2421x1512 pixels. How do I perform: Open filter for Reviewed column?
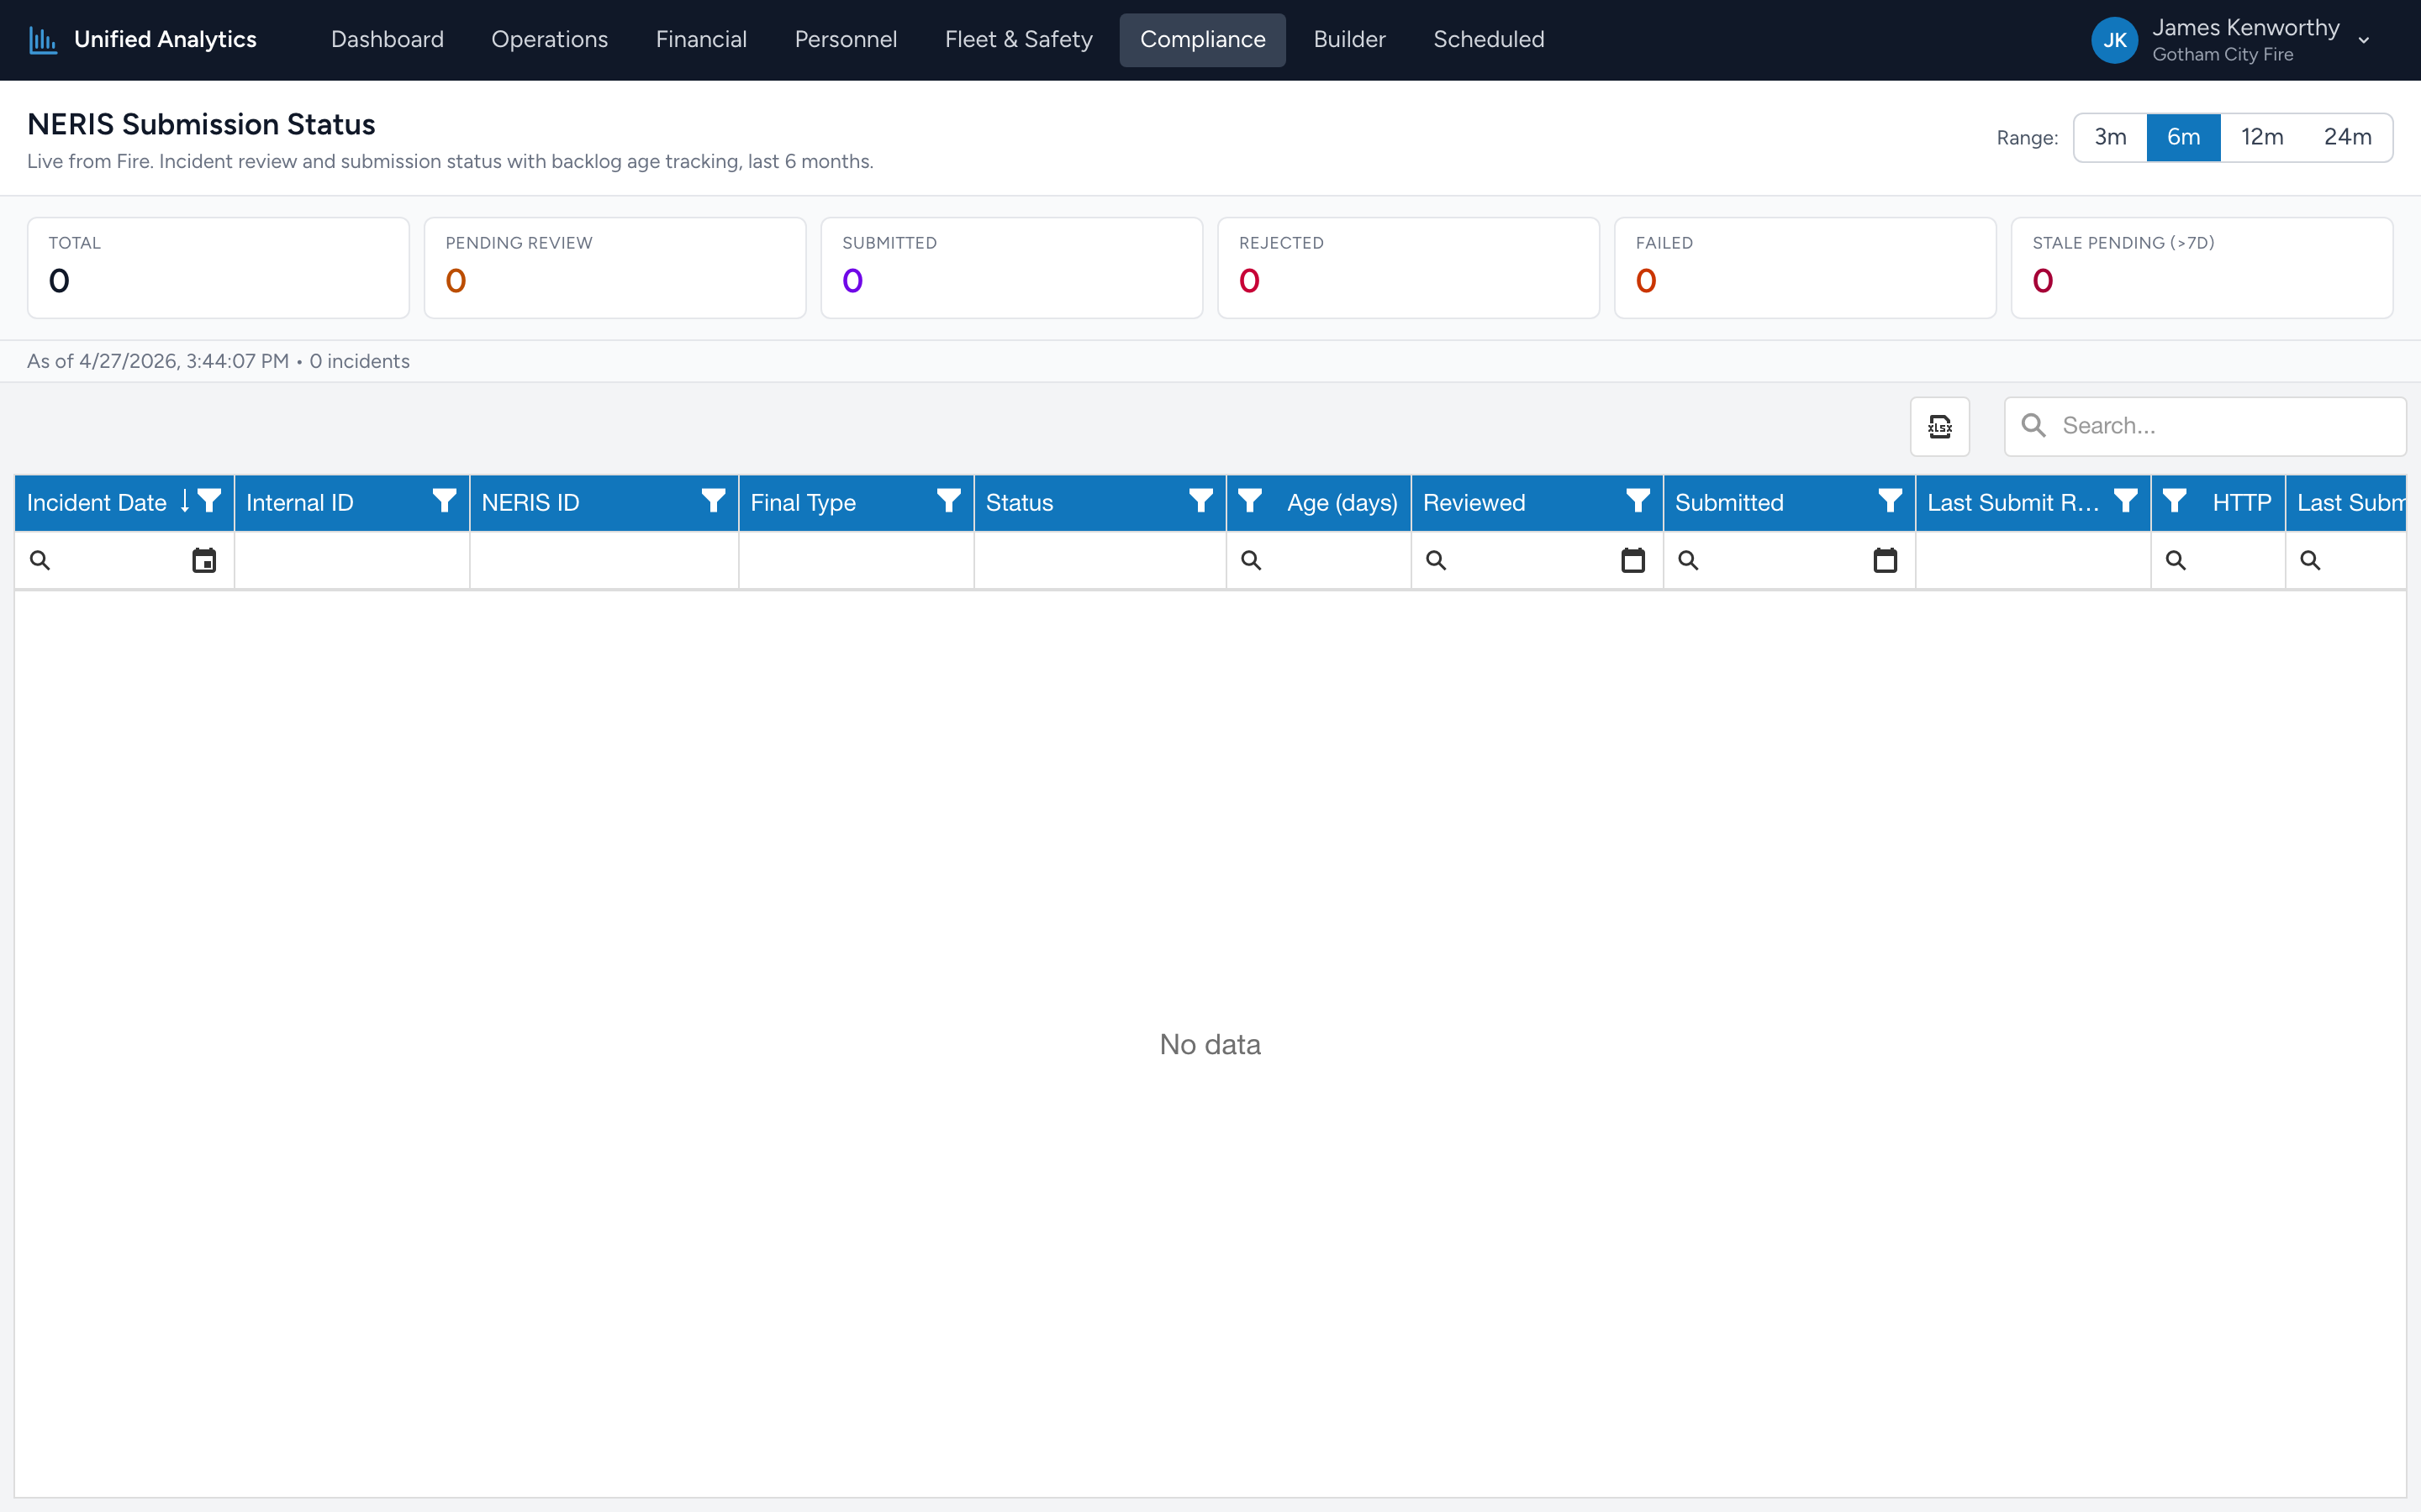point(1638,501)
